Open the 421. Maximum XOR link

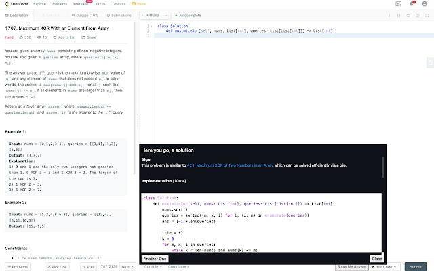point(230,165)
